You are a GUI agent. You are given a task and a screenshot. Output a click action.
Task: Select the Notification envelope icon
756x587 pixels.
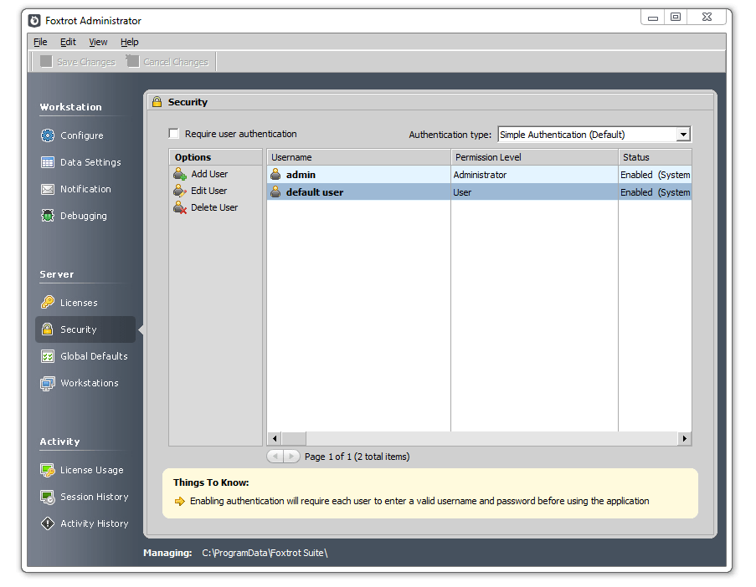[48, 189]
